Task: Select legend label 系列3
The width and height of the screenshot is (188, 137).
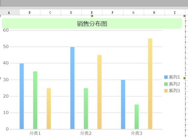Action: pos(174,91)
